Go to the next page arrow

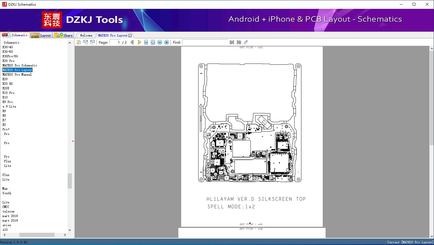140,42
